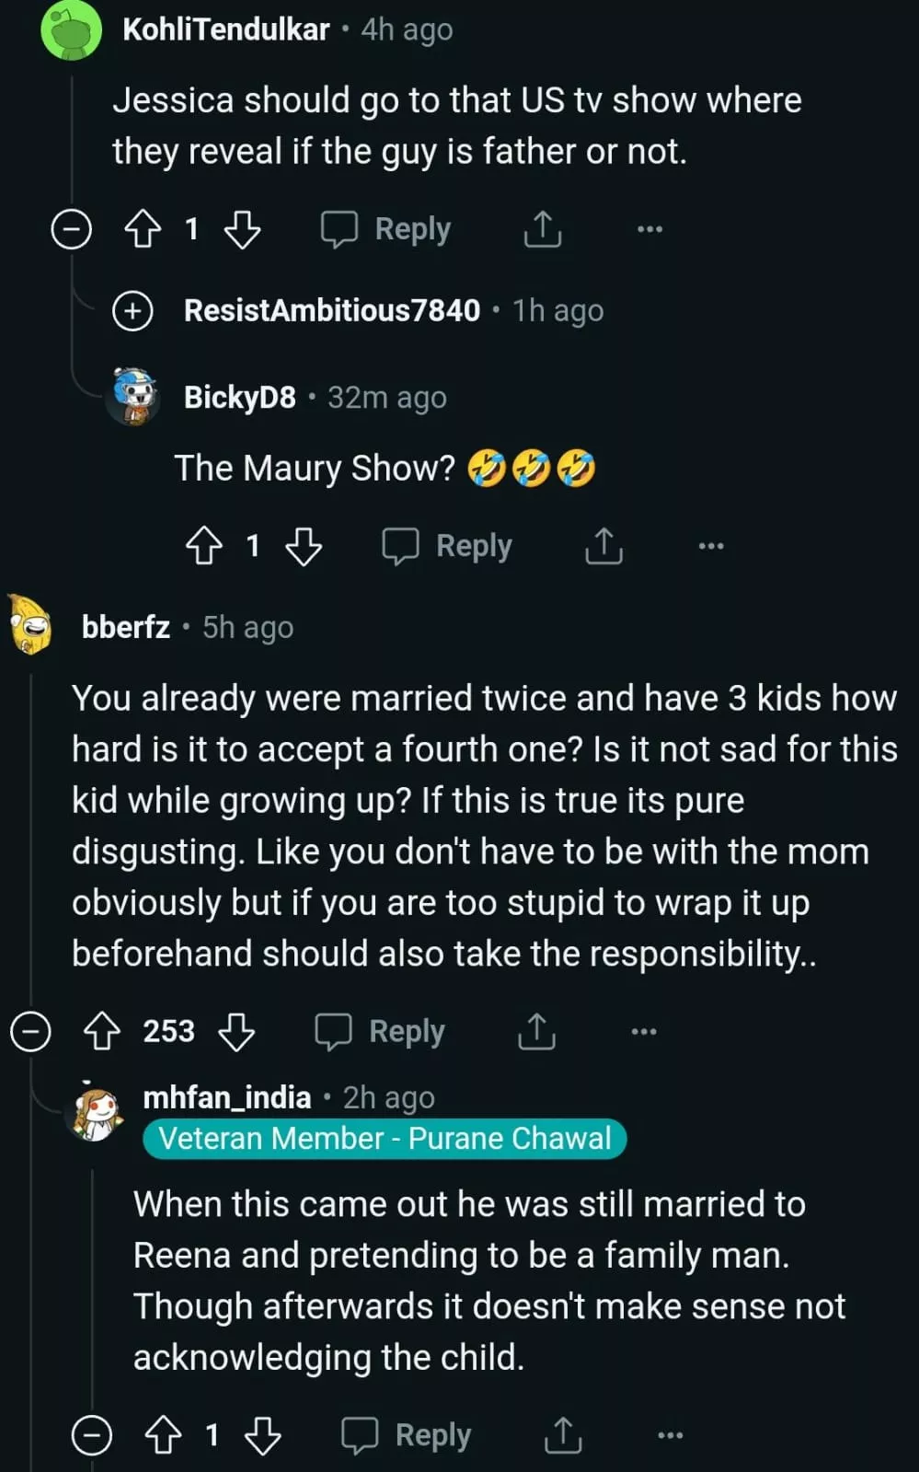The height and width of the screenshot is (1472, 919).
Task: Downvote KohliTendulkar's comment
Action: 243,228
